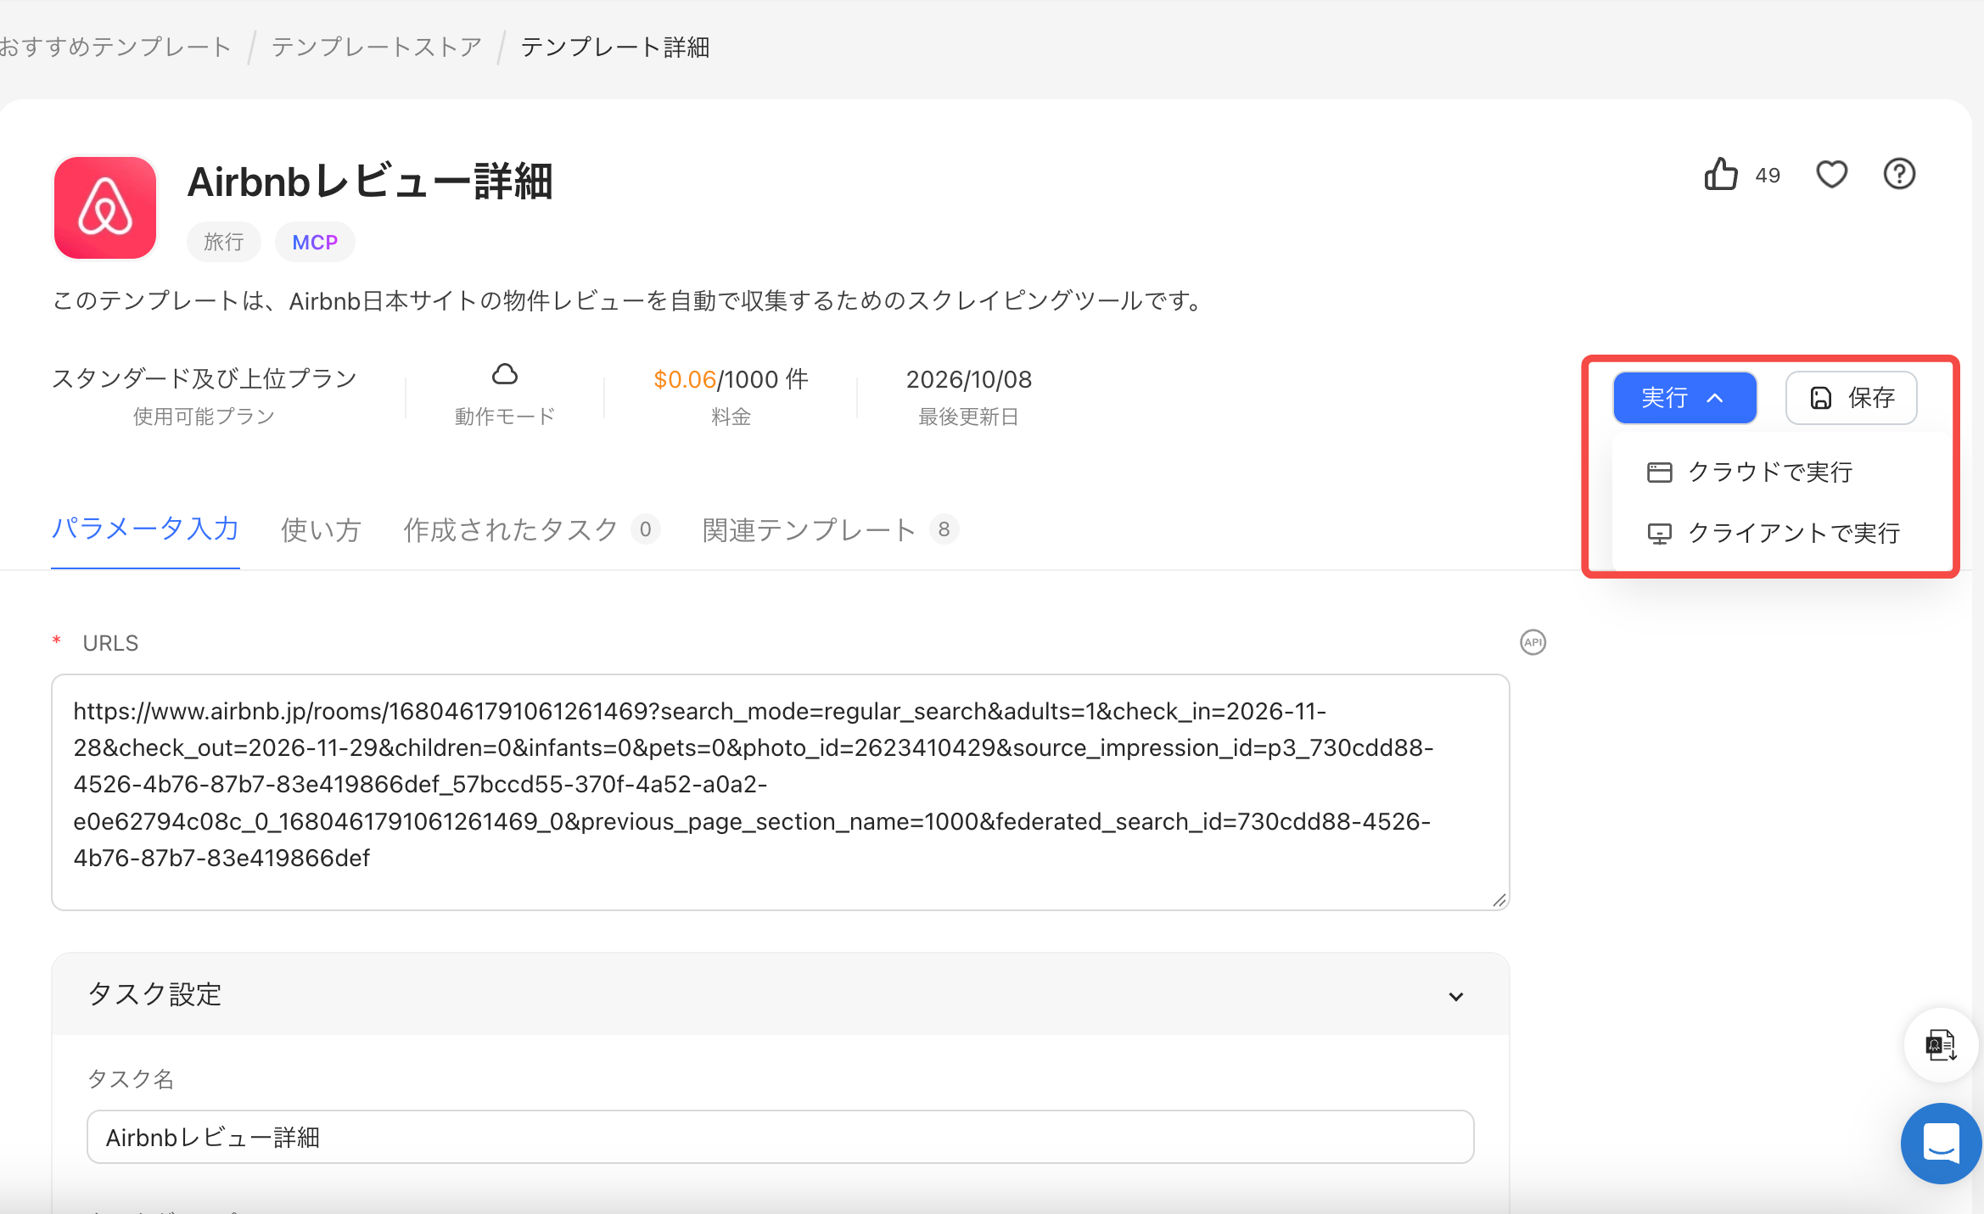Open help via question mark icon
The width and height of the screenshot is (1984, 1214).
[x=1899, y=175]
